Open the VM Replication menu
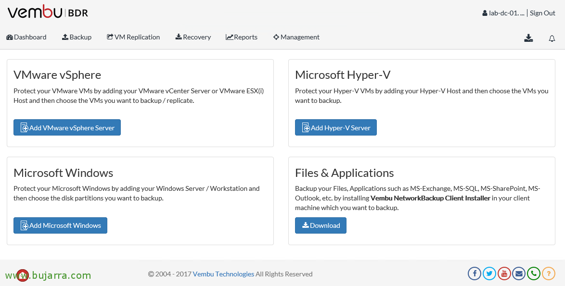Viewport: 565px width, 286px height. click(133, 37)
